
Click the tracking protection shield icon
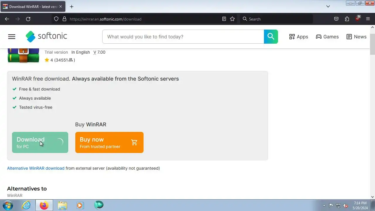pyautogui.click(x=56, y=19)
